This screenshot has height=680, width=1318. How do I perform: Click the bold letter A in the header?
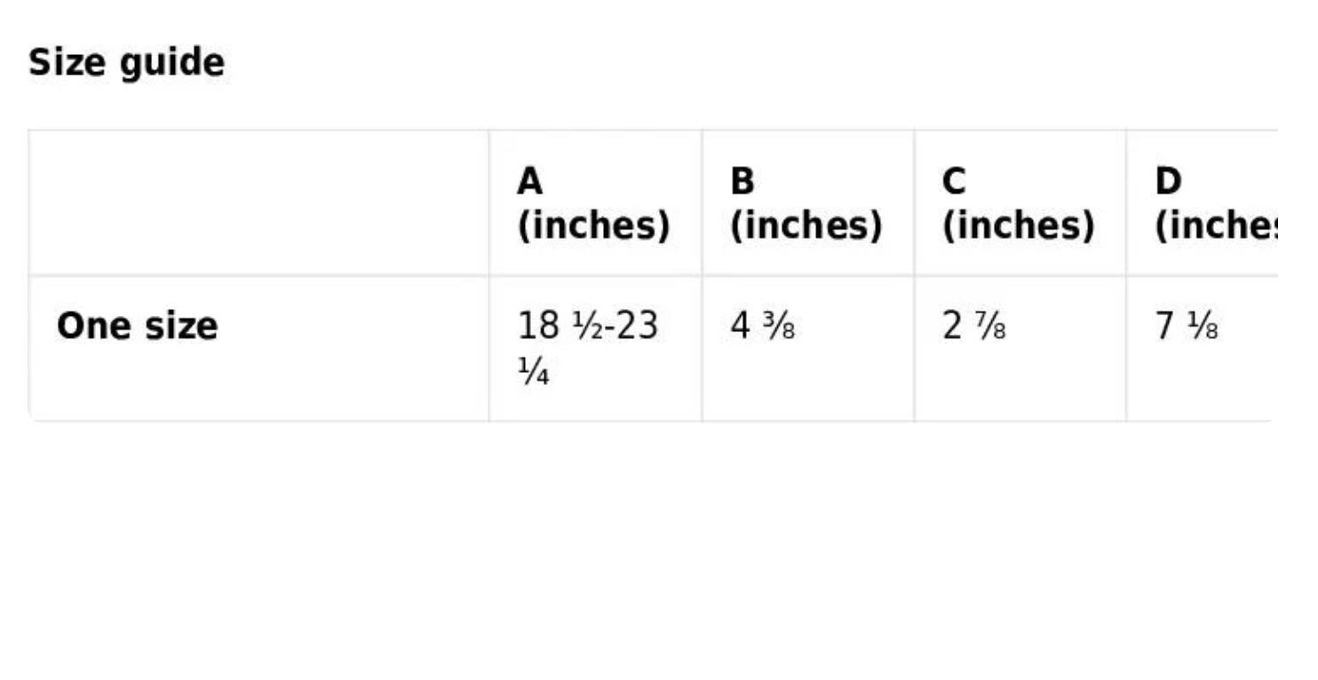[x=529, y=182]
